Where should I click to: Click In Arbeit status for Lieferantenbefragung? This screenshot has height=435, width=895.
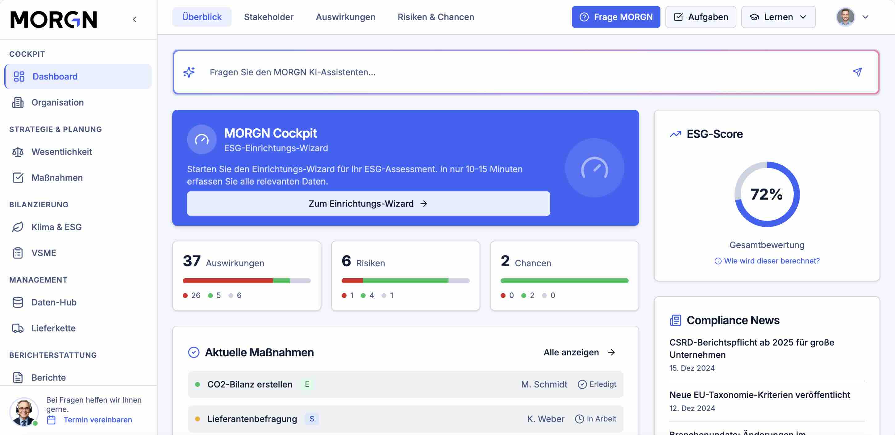click(x=596, y=419)
